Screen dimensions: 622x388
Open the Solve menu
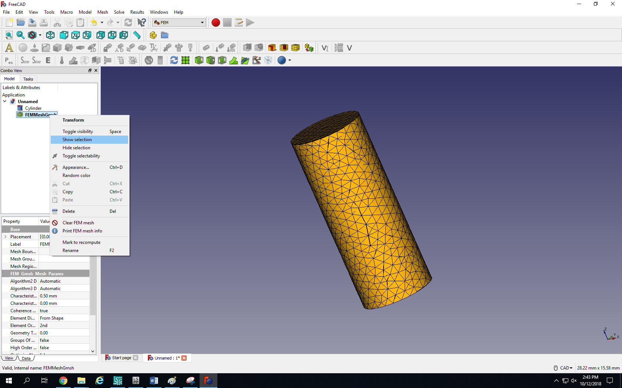119,12
